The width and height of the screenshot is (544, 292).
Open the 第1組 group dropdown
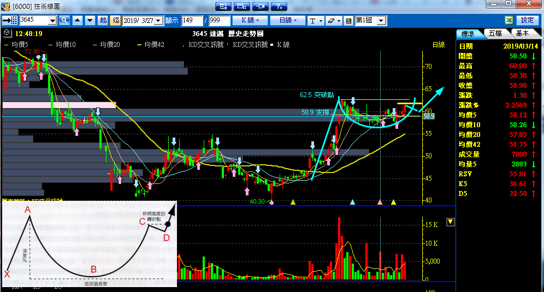[x=381, y=21]
